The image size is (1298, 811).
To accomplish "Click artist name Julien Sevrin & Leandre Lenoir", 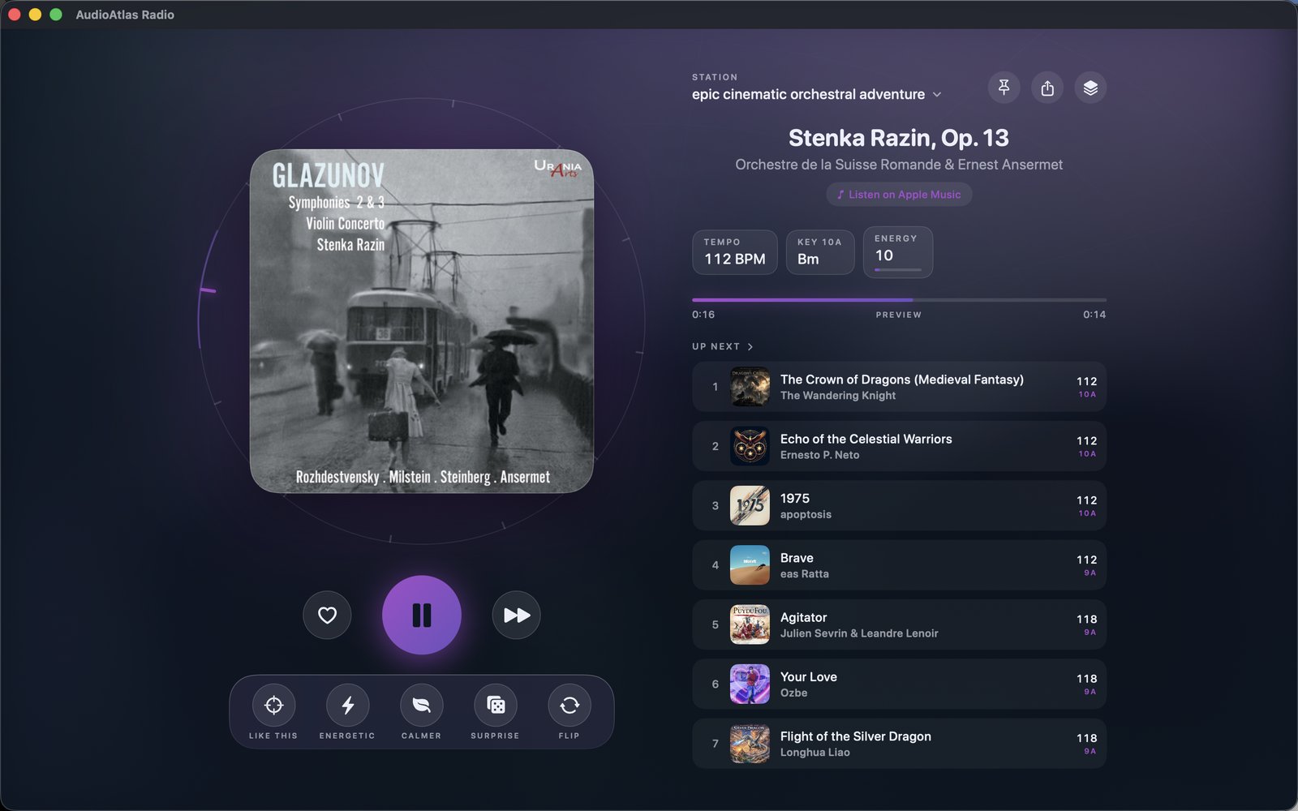I will pyautogui.click(x=859, y=633).
